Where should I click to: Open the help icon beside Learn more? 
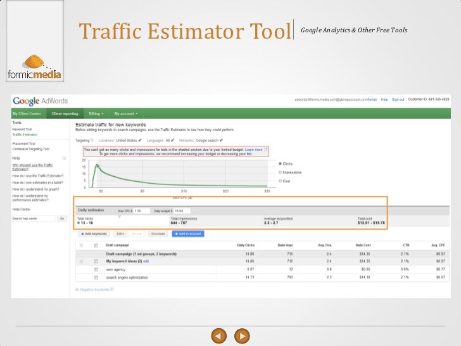click(x=266, y=150)
